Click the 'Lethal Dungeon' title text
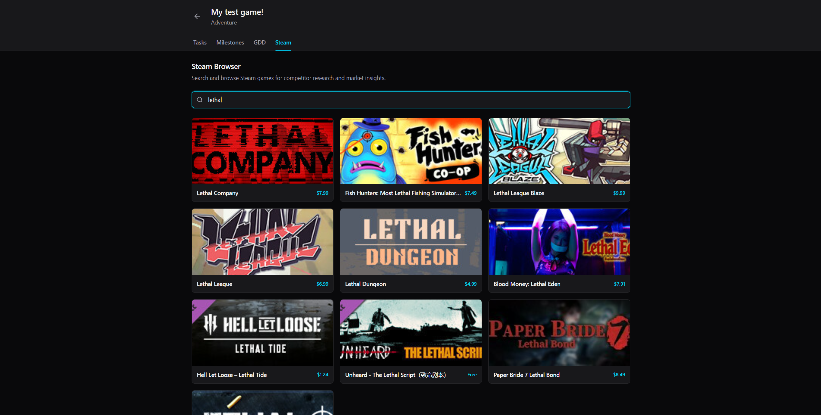The image size is (821, 415). (365, 284)
